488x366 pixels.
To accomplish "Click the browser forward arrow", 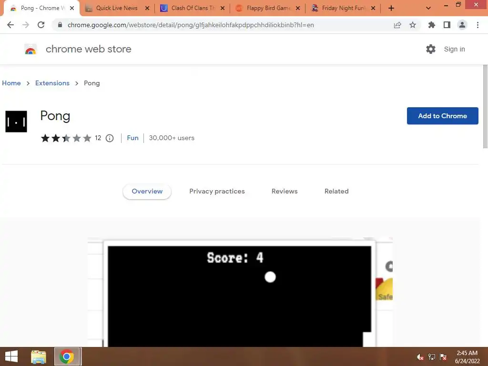I will click(26, 25).
